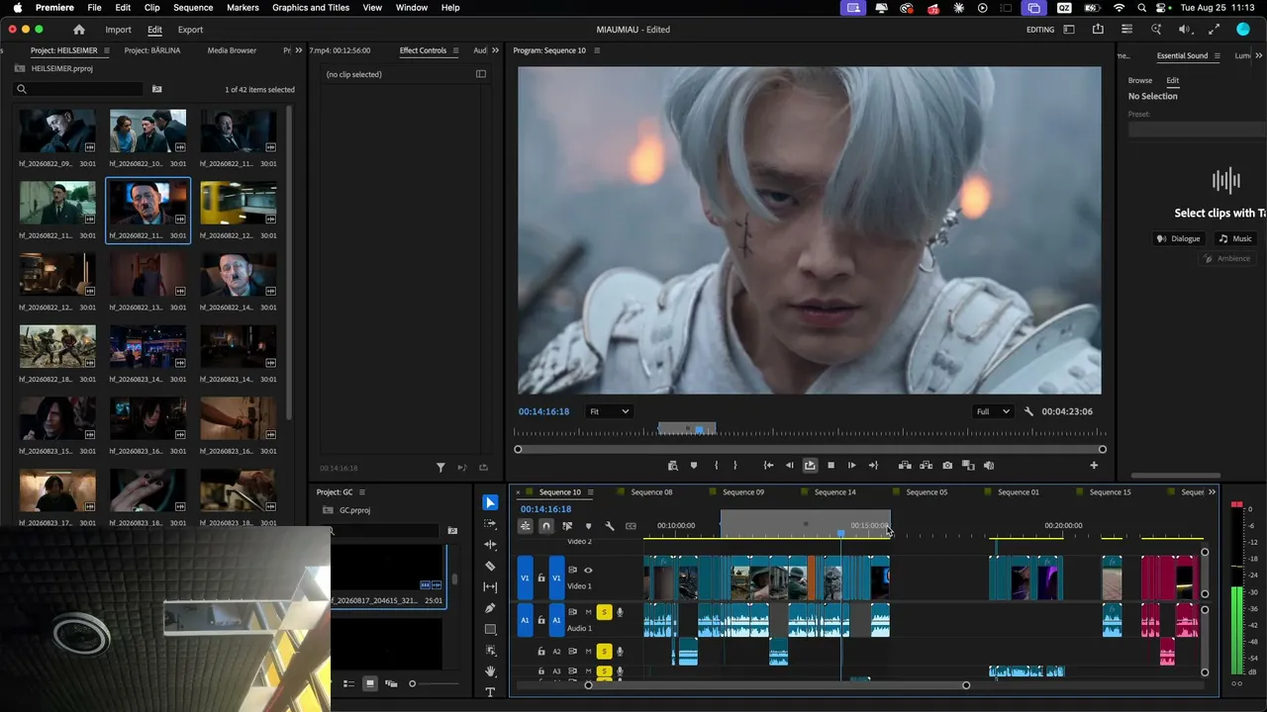This screenshot has height=712, width=1267.
Task: Toggle insert sequences as nests option
Action: tap(525, 526)
